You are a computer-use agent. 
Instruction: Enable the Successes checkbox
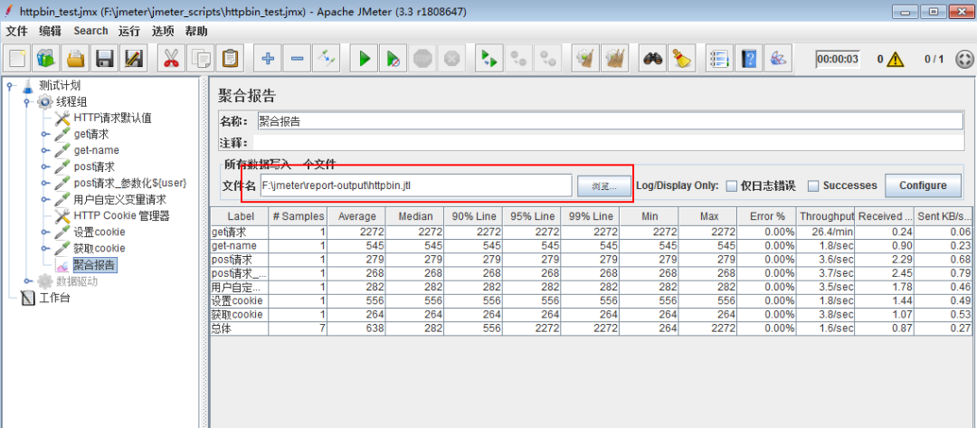coord(813,185)
